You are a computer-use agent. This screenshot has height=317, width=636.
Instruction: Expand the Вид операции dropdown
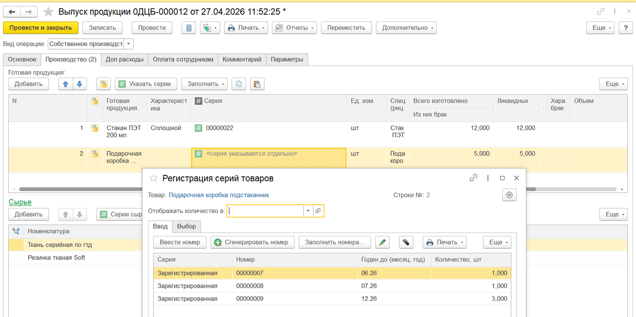pos(129,44)
